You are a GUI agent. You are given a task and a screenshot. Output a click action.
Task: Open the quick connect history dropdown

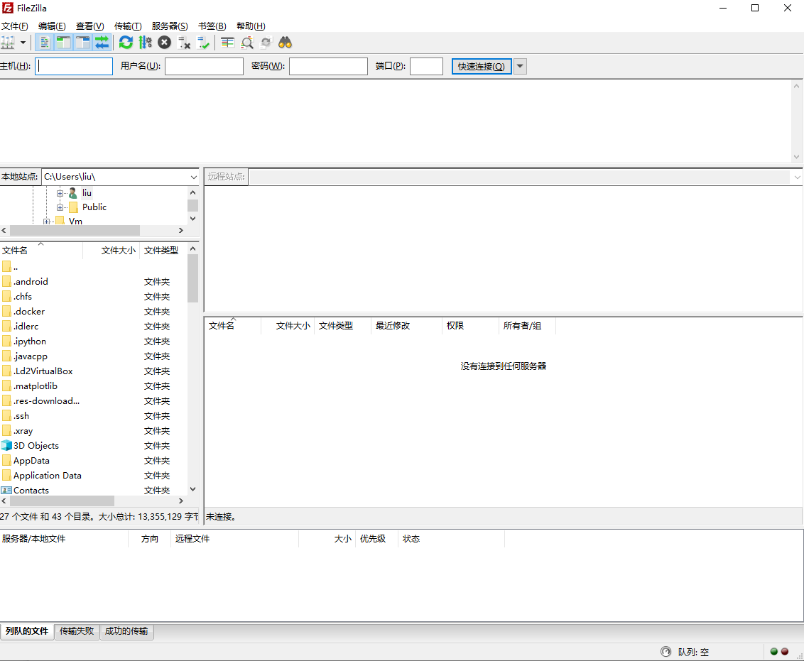(x=520, y=66)
